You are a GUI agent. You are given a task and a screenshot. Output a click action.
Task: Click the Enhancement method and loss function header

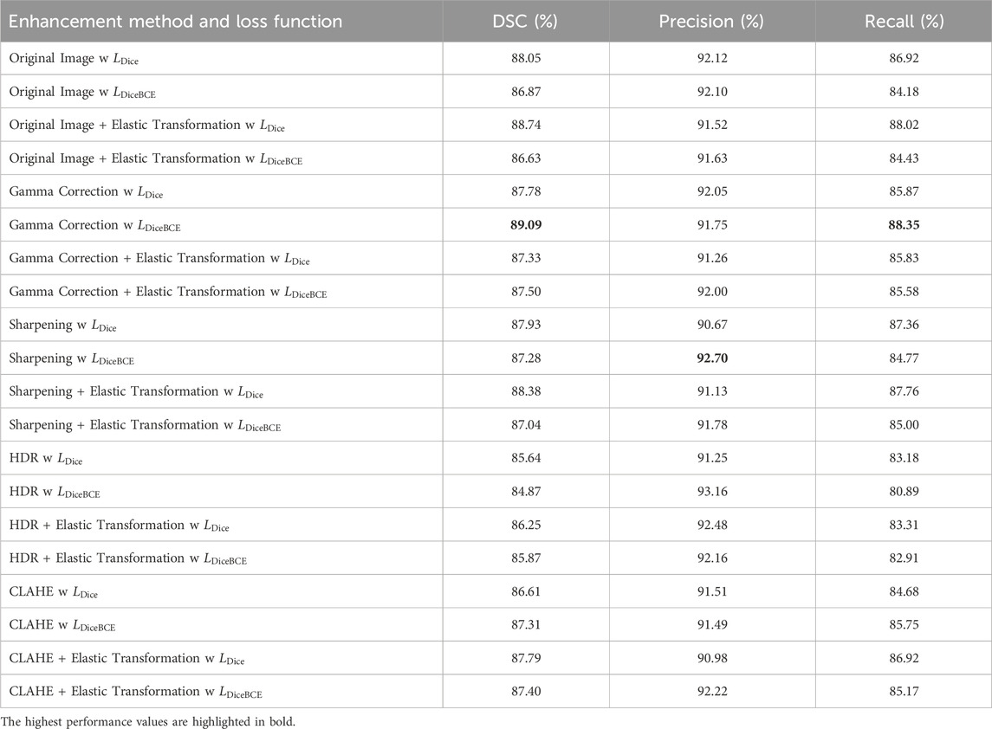point(175,22)
